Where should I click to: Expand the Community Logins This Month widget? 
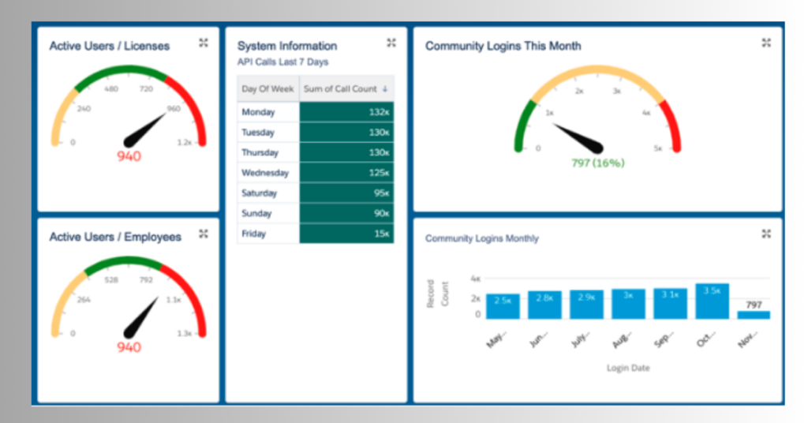point(766,43)
